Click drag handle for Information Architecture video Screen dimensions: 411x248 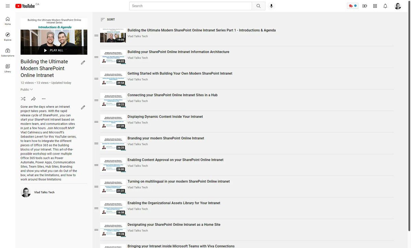point(96,57)
